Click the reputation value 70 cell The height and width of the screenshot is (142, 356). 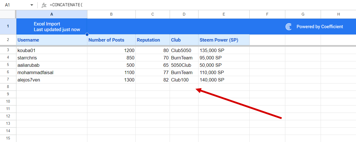click(x=153, y=58)
